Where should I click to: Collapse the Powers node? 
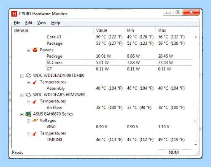click(29, 50)
